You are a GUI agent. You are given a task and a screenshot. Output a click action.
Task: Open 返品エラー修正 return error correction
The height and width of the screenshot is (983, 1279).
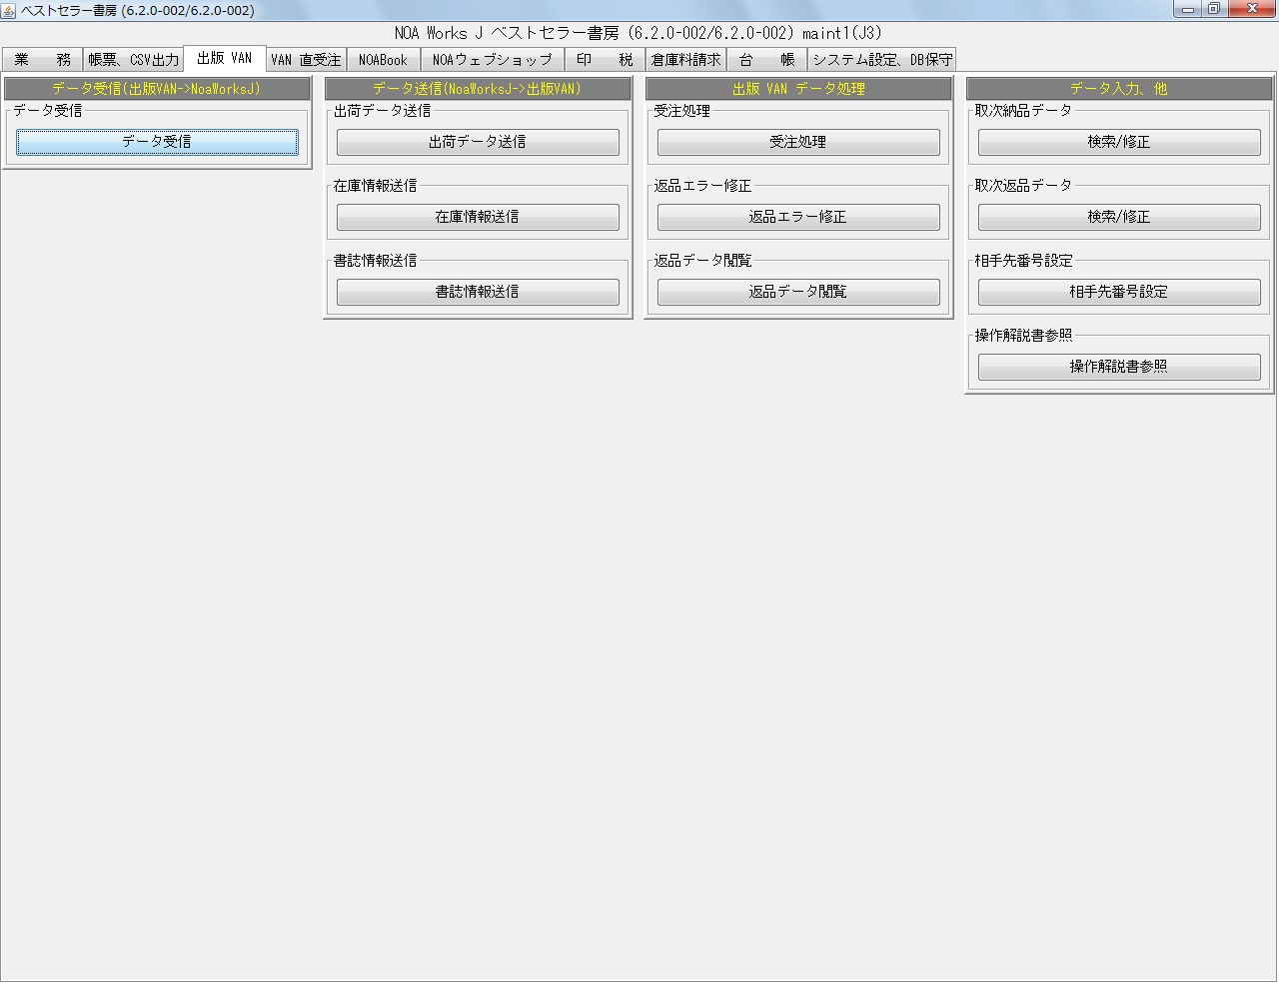pyautogui.click(x=797, y=217)
